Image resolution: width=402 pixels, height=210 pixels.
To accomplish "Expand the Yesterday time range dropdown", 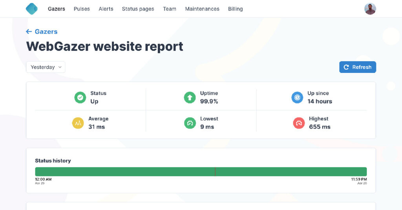I will pos(46,67).
